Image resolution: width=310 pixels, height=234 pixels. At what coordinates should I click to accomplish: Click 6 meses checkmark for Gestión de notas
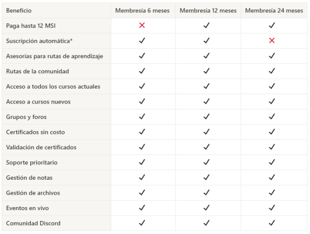[142, 178]
